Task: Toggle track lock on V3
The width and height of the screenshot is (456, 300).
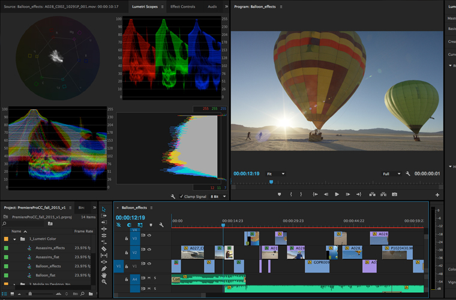Action: (127, 238)
